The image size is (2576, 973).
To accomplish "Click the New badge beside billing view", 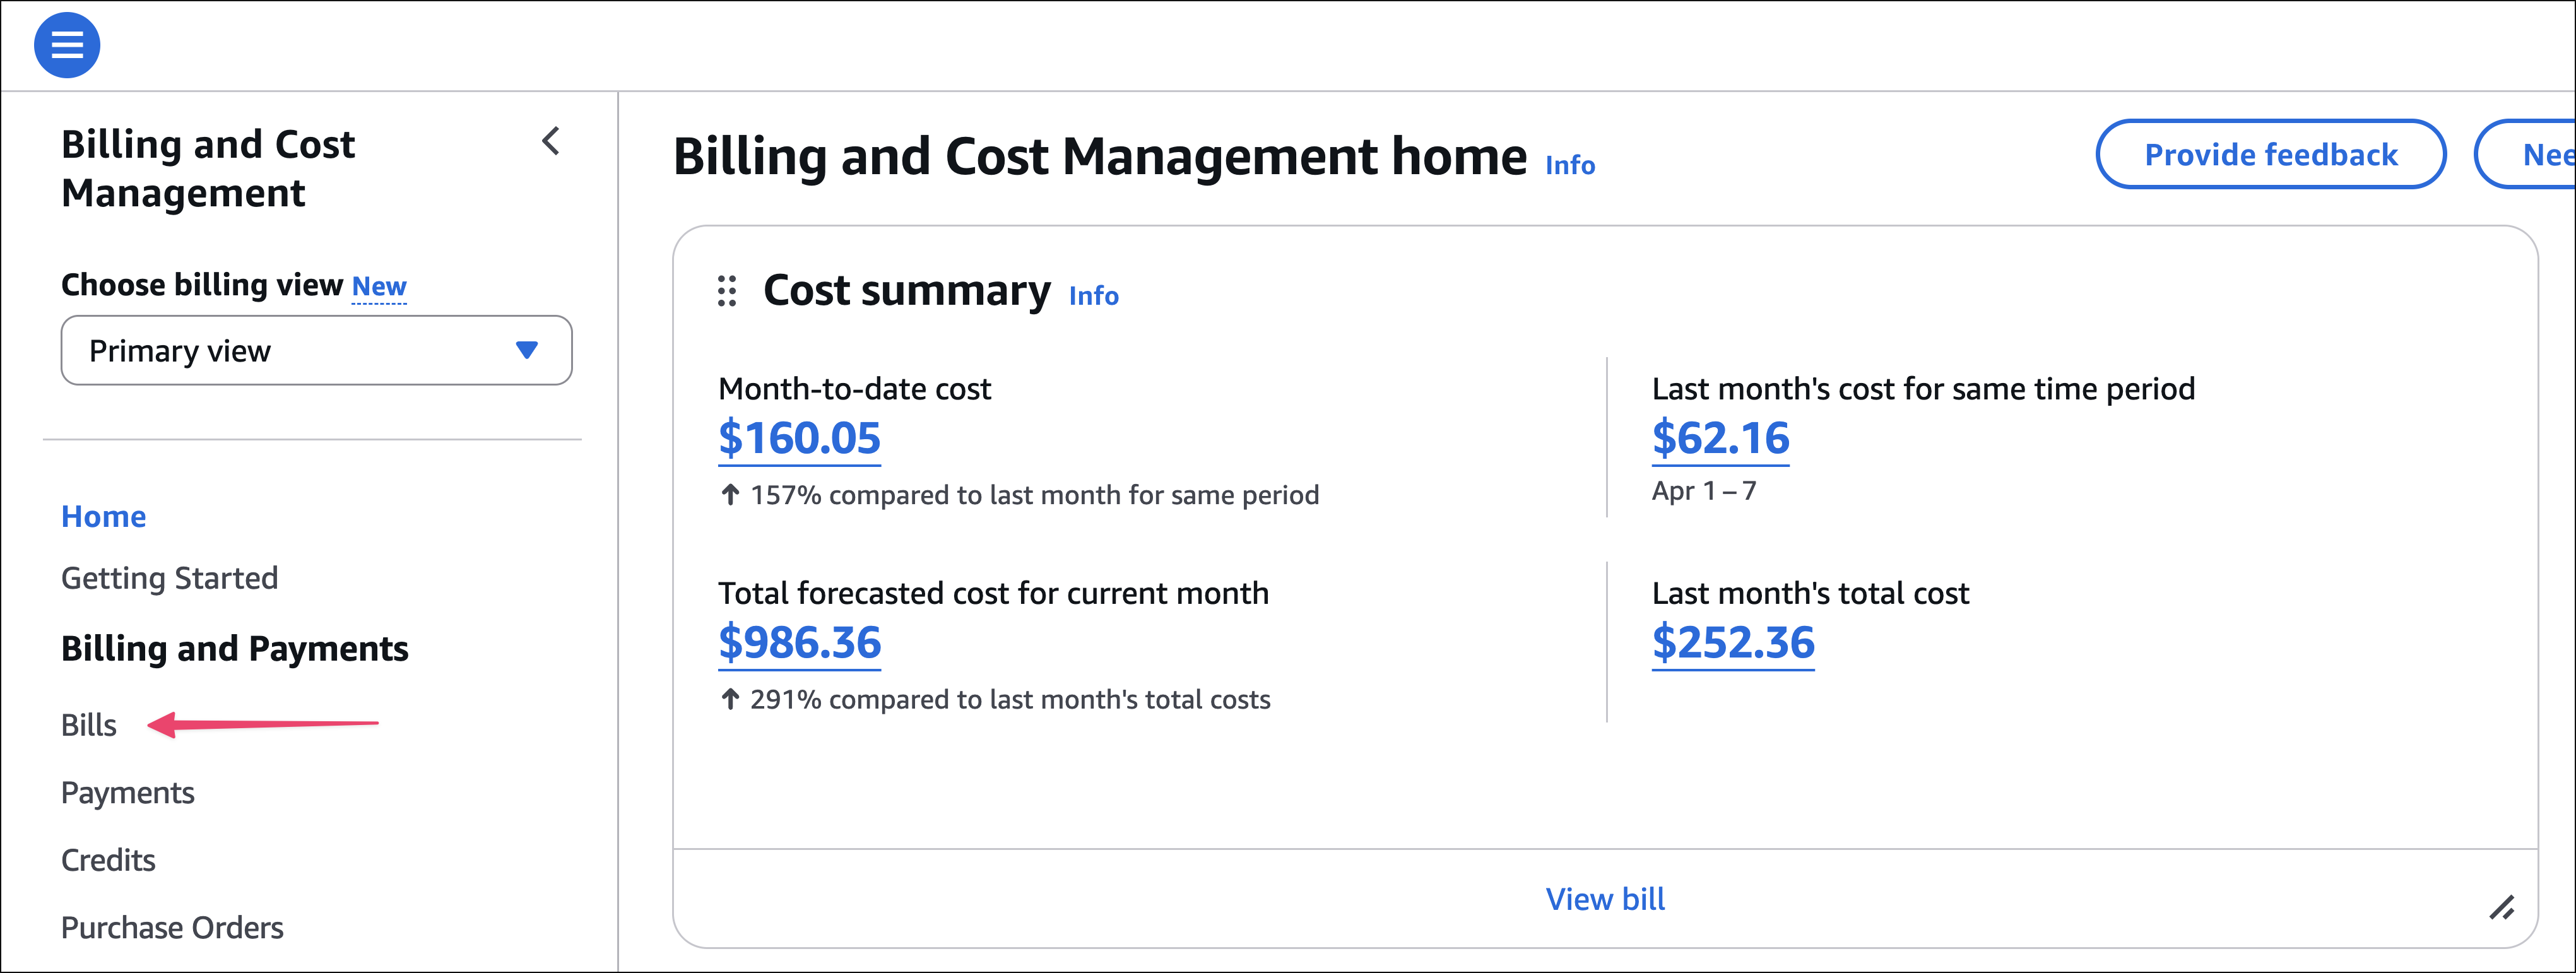I will point(379,287).
